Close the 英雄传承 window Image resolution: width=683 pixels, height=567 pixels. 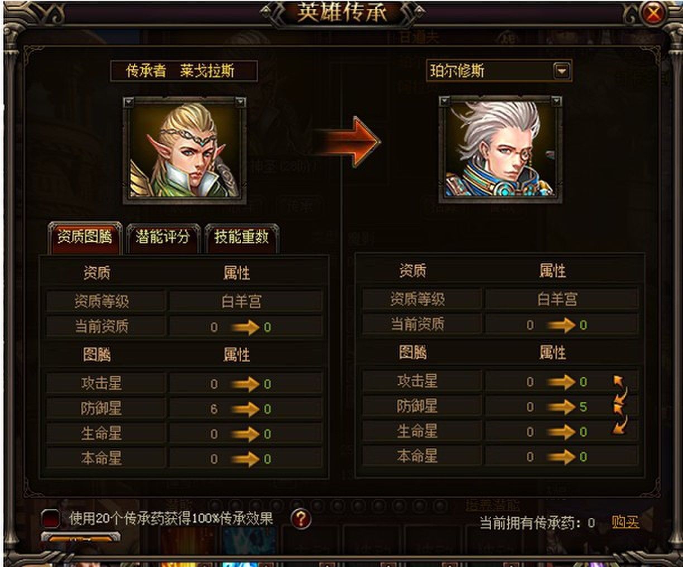point(653,13)
